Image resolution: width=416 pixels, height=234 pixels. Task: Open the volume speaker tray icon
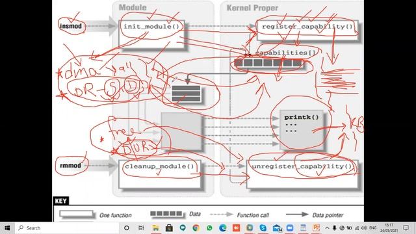click(x=364, y=228)
